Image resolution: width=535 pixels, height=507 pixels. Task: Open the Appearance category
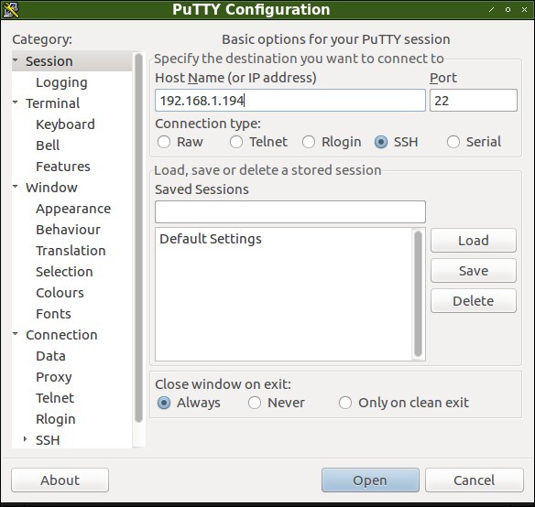[x=73, y=209]
